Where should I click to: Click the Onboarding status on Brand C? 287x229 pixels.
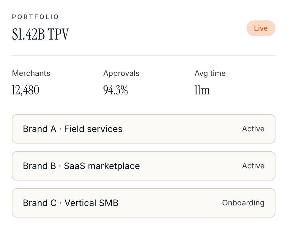[243, 203]
